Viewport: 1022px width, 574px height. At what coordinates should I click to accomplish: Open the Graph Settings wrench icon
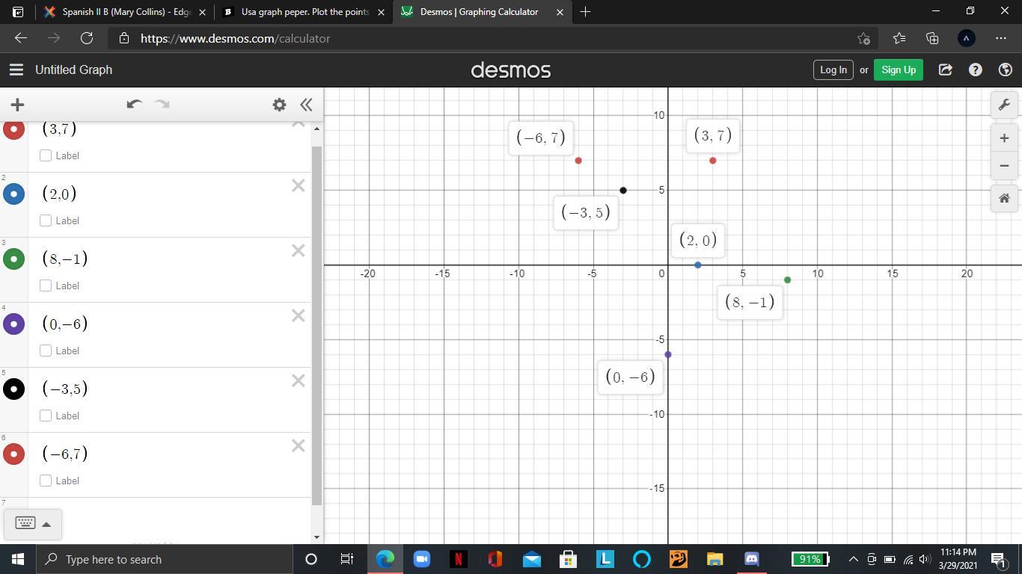tap(1004, 105)
